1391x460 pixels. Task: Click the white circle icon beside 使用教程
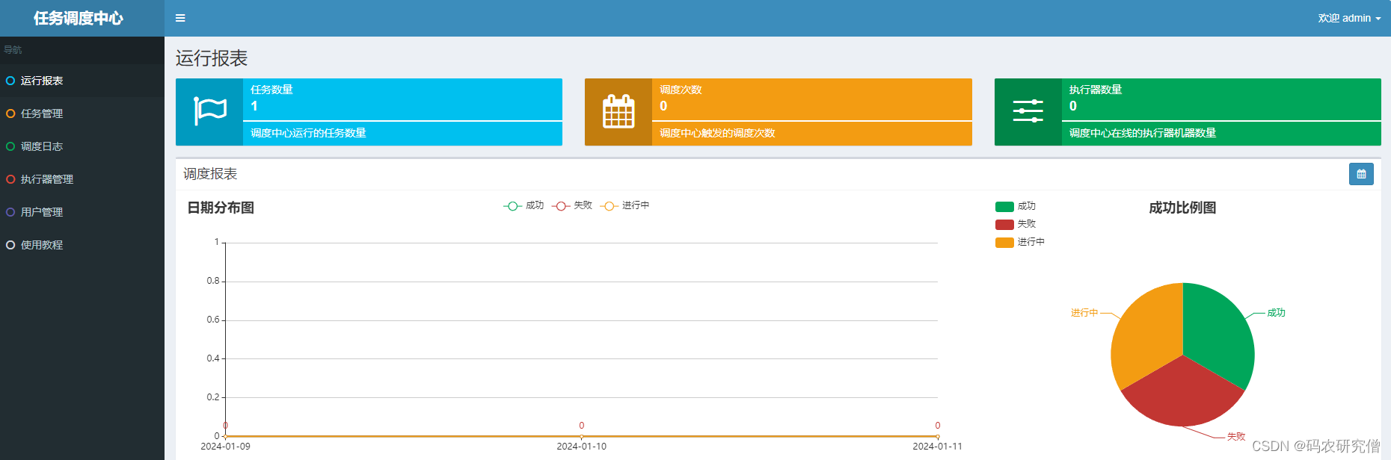point(10,245)
